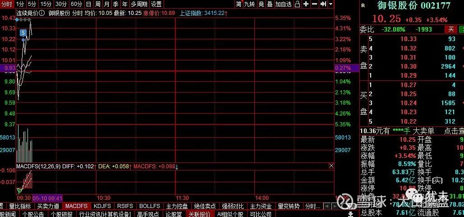Screen dimensions: 464x217
Task: Click the download arrow icon at bottom right
Action: click(x=351, y=214)
